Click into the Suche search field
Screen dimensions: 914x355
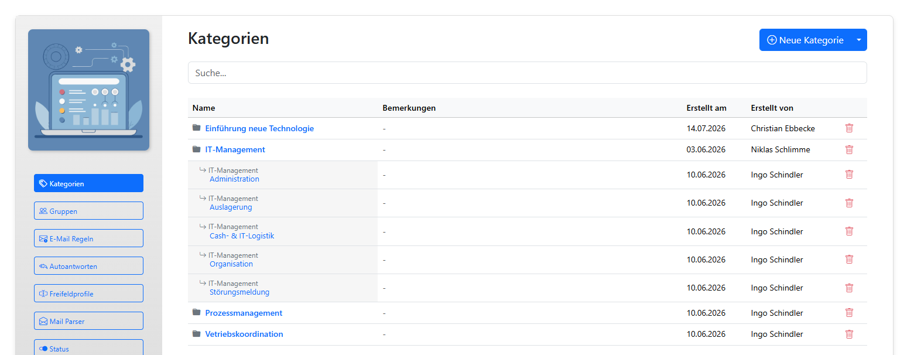coord(527,73)
